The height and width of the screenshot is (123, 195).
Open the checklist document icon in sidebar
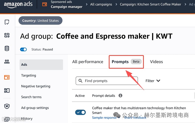point(7,22)
